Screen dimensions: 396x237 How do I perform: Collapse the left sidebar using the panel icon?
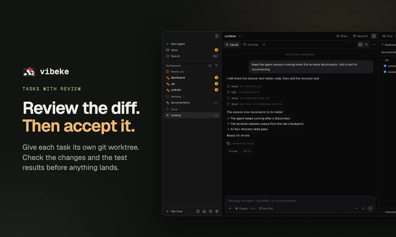point(217,36)
